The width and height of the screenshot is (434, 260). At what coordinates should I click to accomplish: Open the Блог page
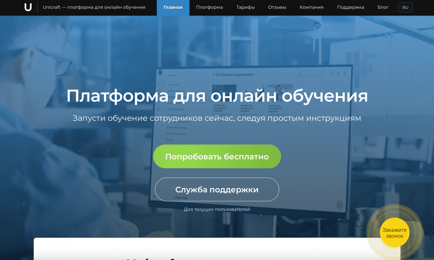[383, 8]
